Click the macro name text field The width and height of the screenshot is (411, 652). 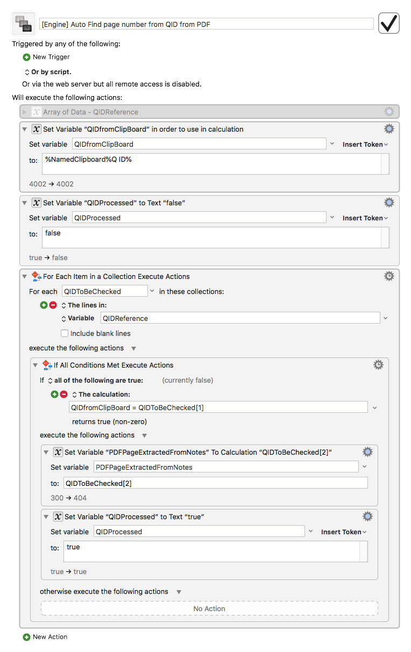(207, 24)
